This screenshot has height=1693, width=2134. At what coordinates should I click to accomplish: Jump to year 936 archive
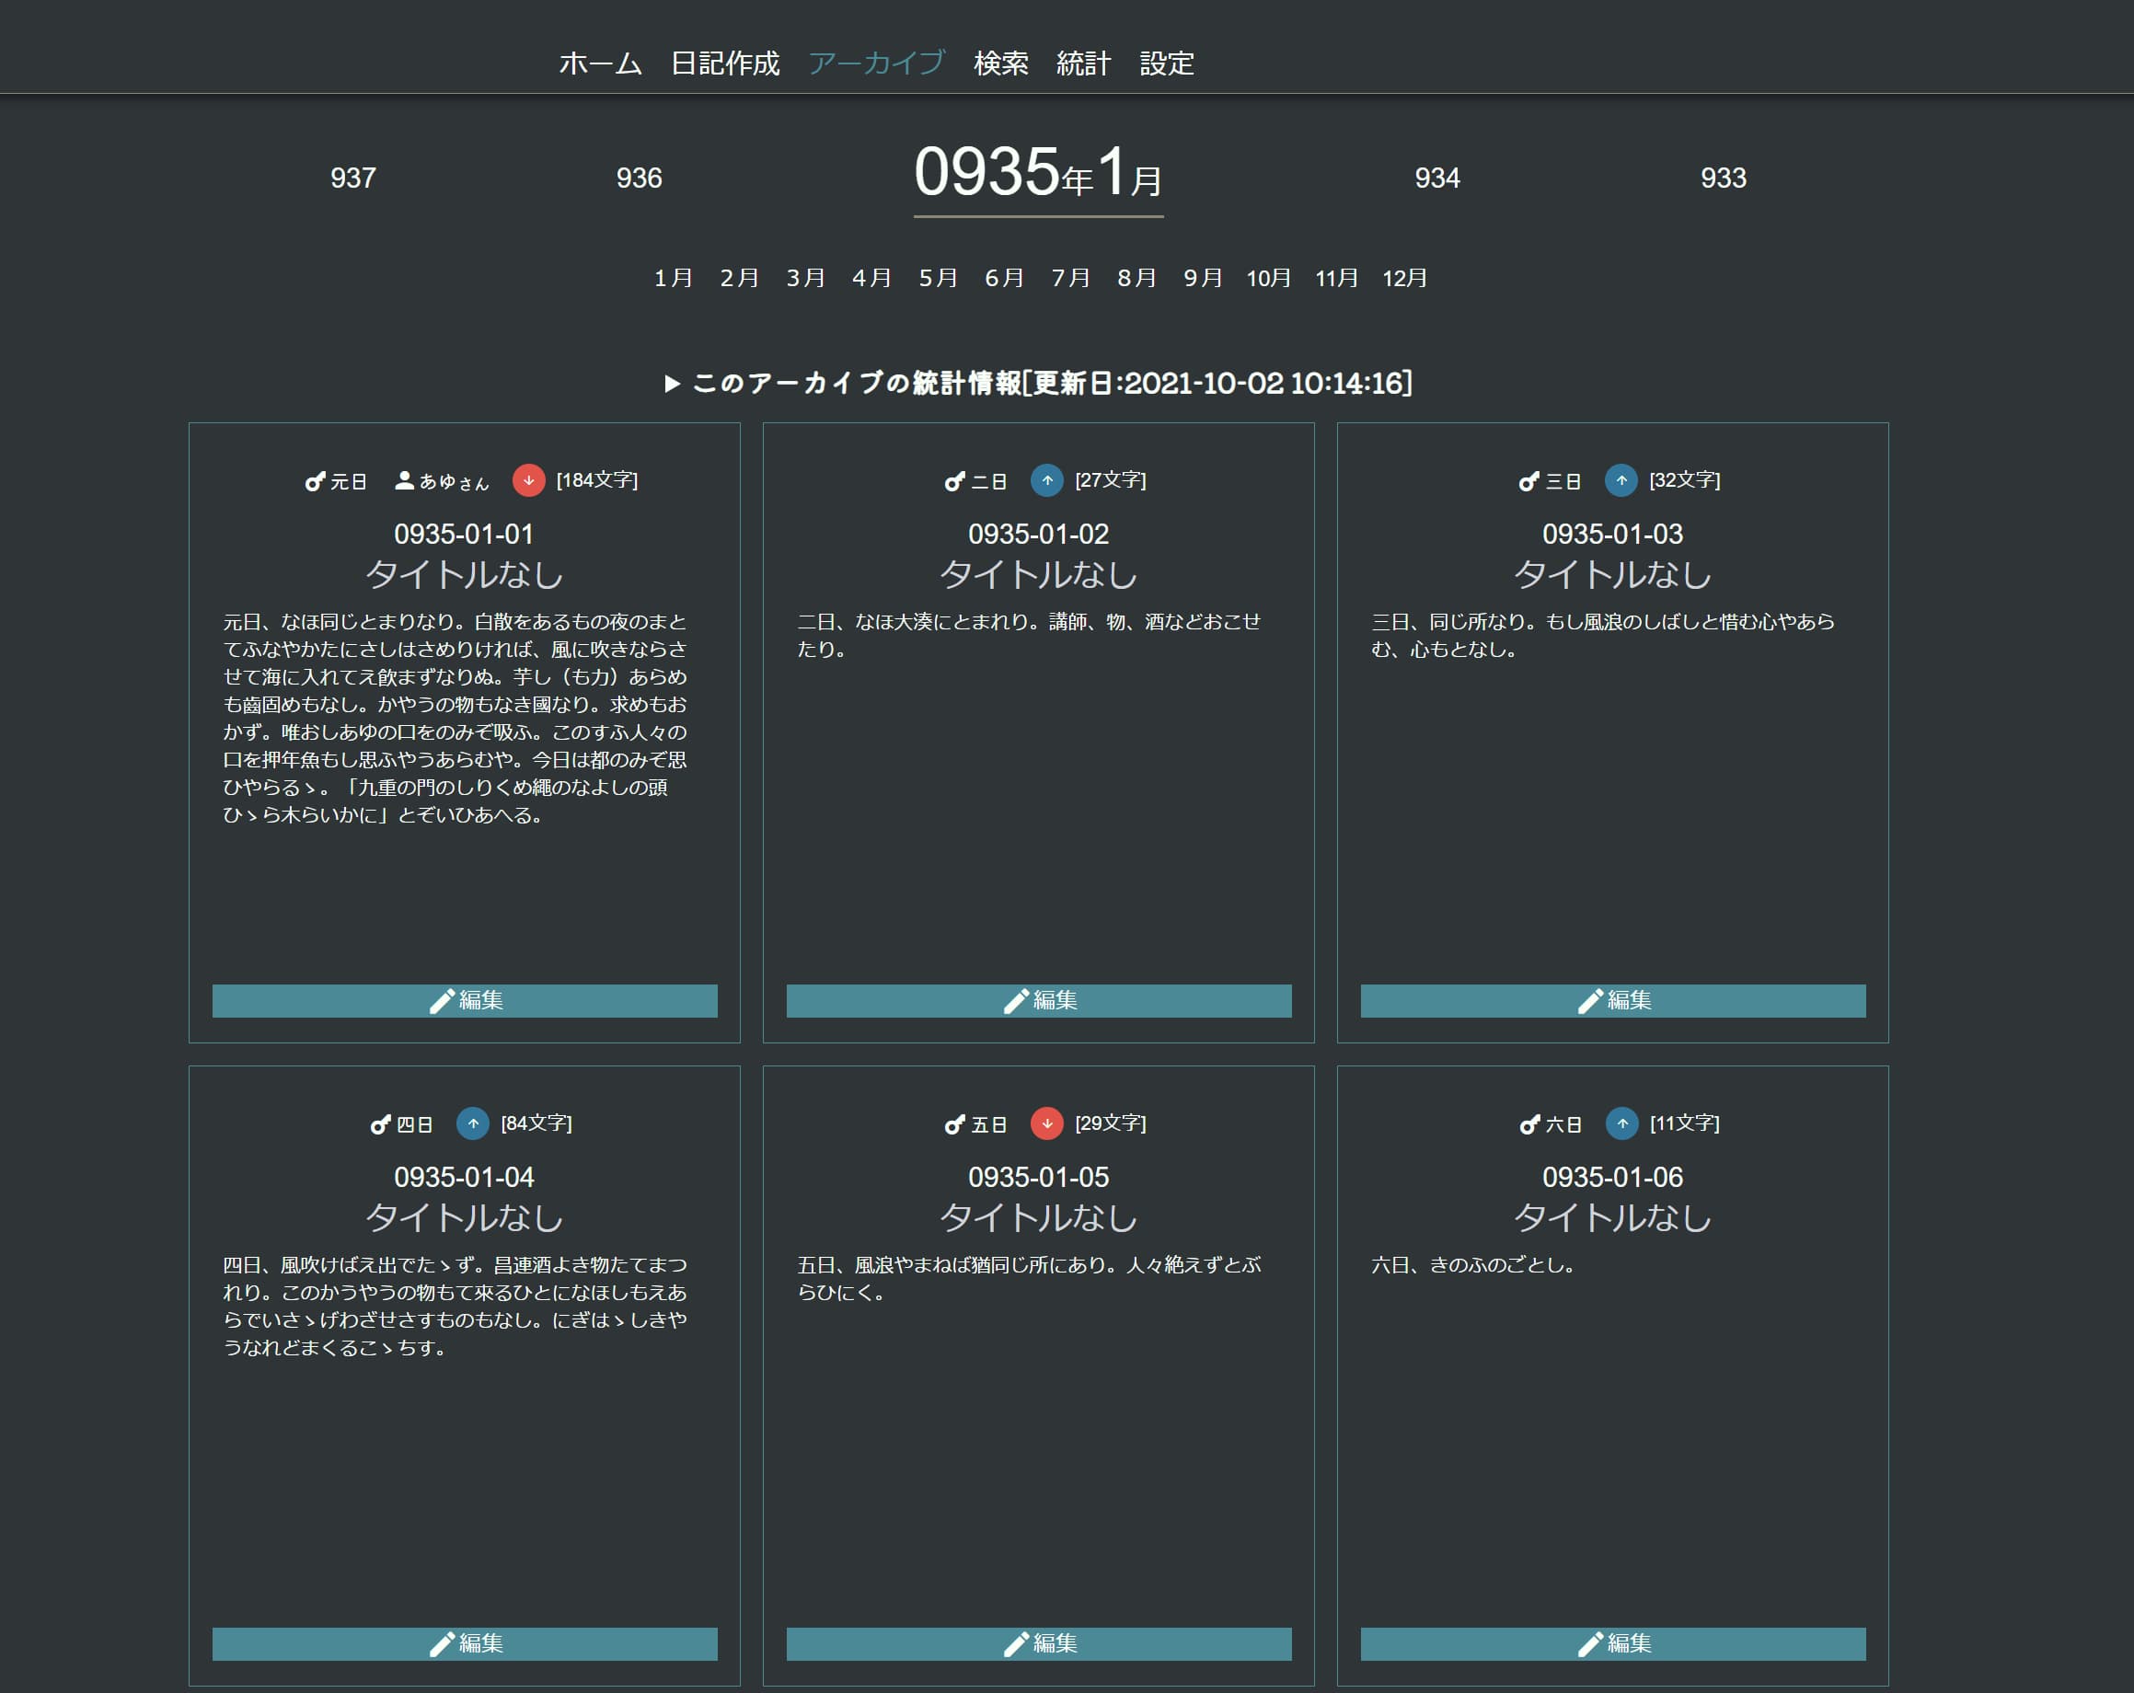pyautogui.click(x=639, y=179)
